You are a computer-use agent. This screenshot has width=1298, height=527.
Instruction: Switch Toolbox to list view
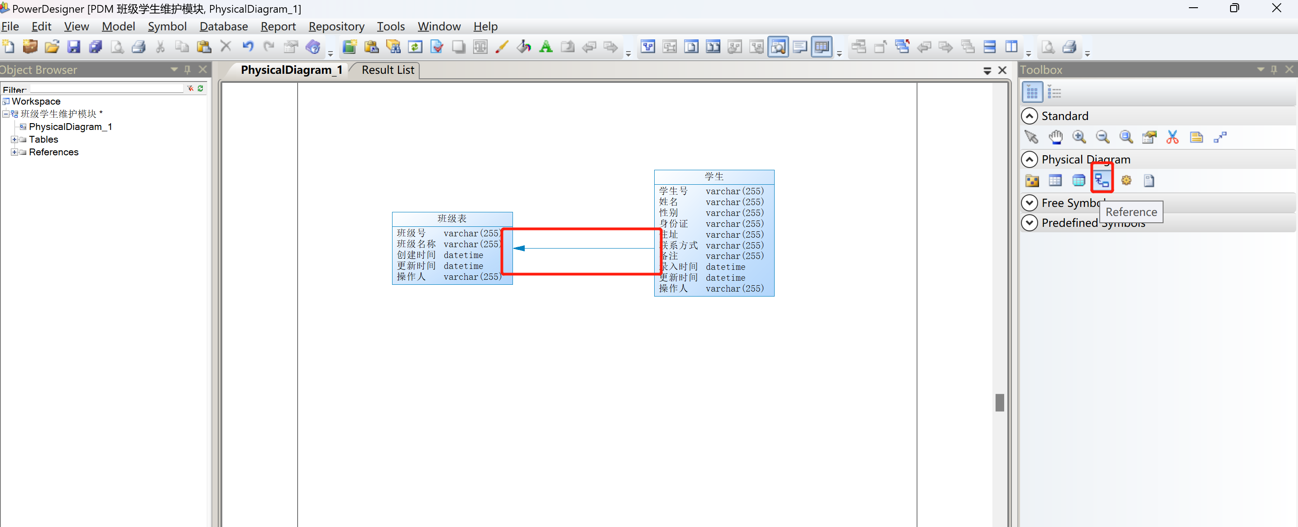point(1054,93)
